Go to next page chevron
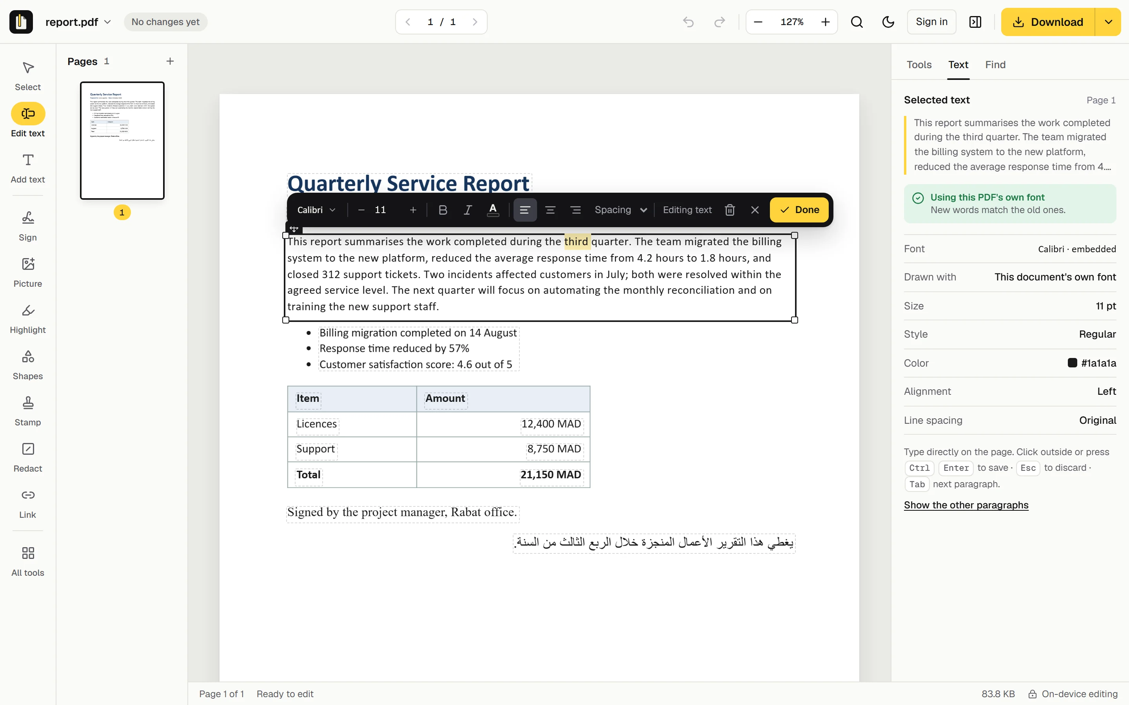This screenshot has width=1129, height=705. (x=475, y=22)
